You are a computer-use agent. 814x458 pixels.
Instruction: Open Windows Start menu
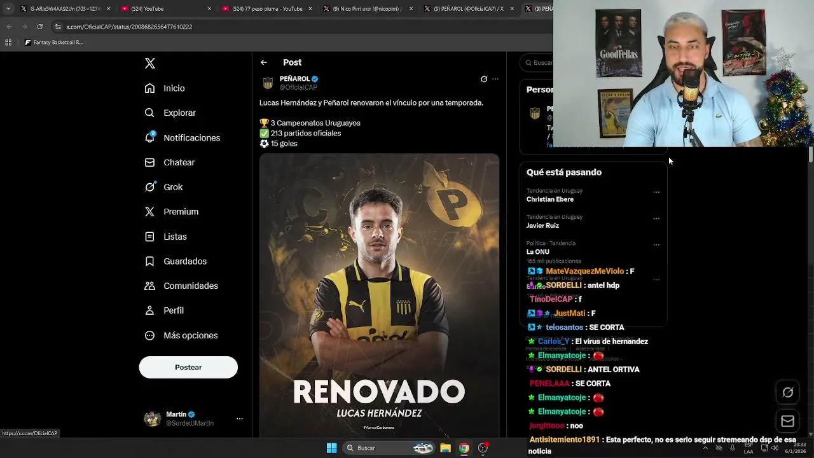pyautogui.click(x=331, y=448)
